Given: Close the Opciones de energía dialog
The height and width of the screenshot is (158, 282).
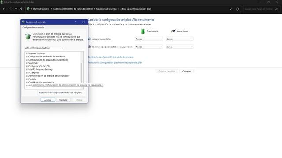Looking at the screenshot, I should click(x=83, y=22).
